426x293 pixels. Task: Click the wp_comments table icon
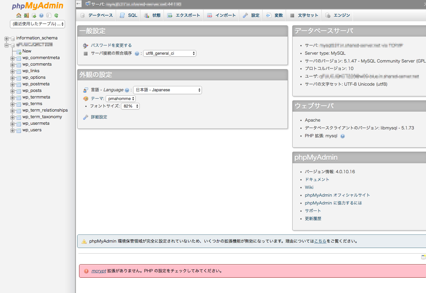(19, 65)
